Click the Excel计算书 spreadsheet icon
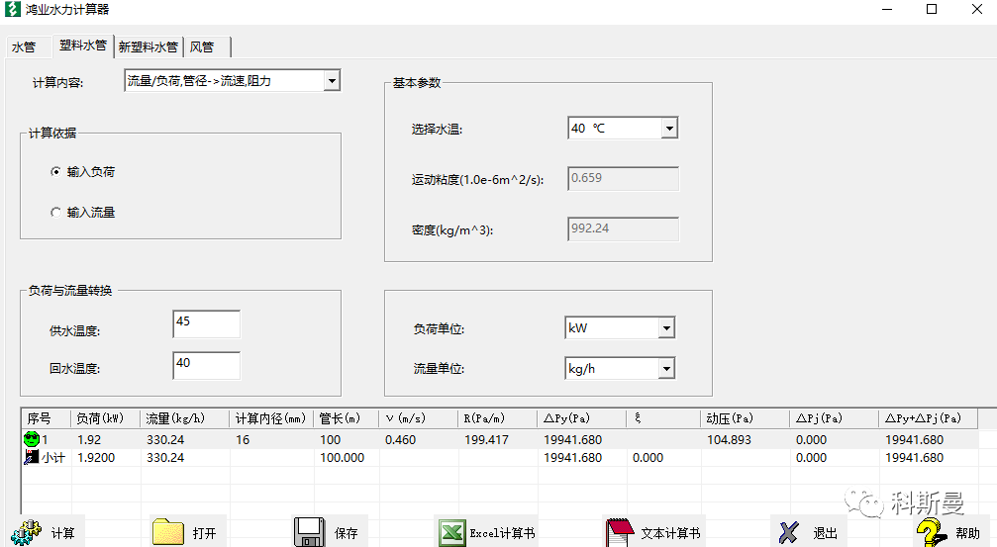Image resolution: width=997 pixels, height=547 pixels. coord(451,532)
